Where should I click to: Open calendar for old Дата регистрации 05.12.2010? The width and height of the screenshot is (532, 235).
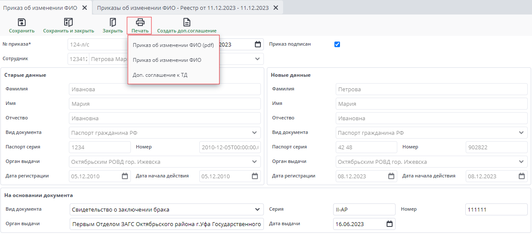coord(125,176)
